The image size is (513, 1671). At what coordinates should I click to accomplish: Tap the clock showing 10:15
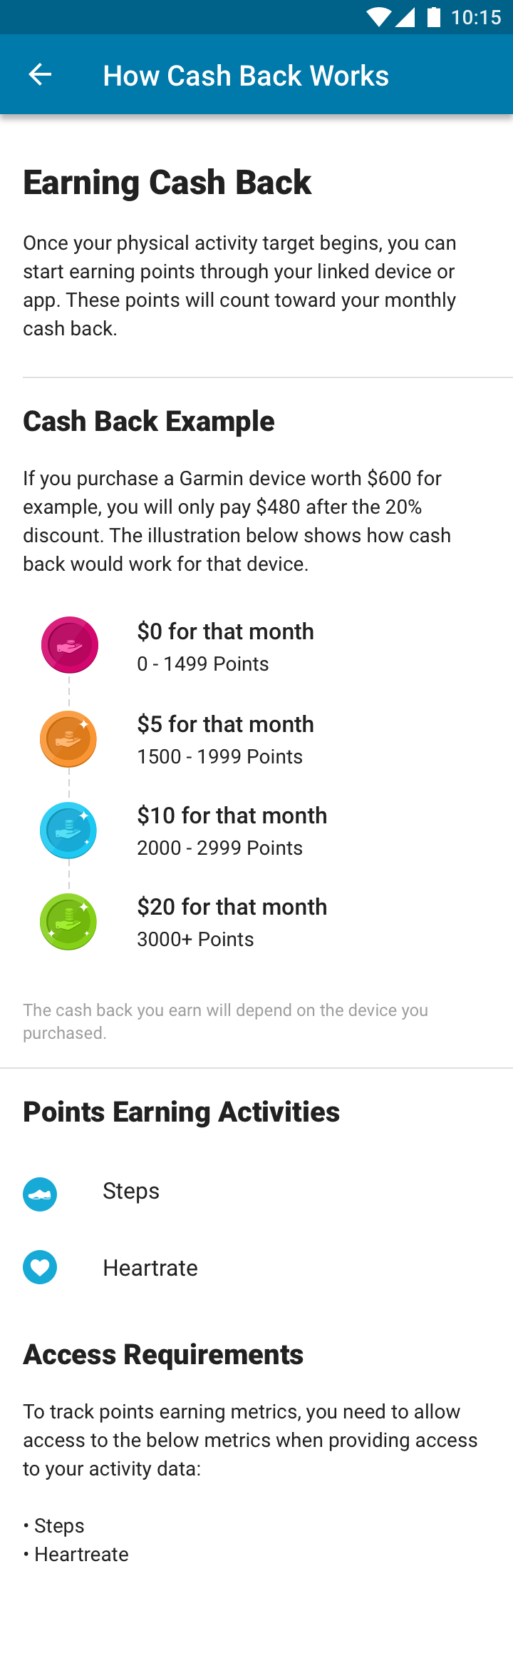pos(479,17)
